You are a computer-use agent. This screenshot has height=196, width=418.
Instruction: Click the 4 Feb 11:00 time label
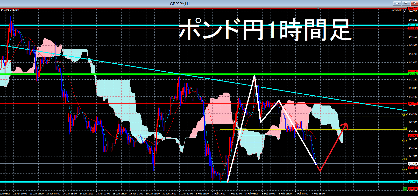tap(235, 194)
